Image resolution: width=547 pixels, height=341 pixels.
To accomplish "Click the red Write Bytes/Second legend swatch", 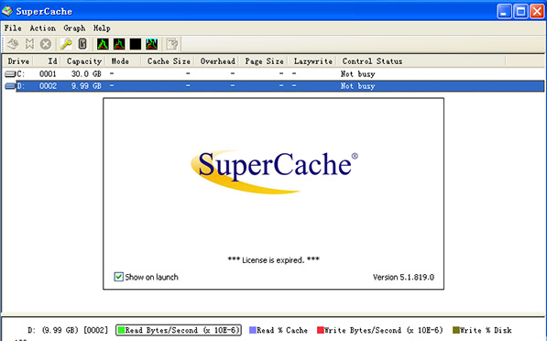I will [321, 330].
